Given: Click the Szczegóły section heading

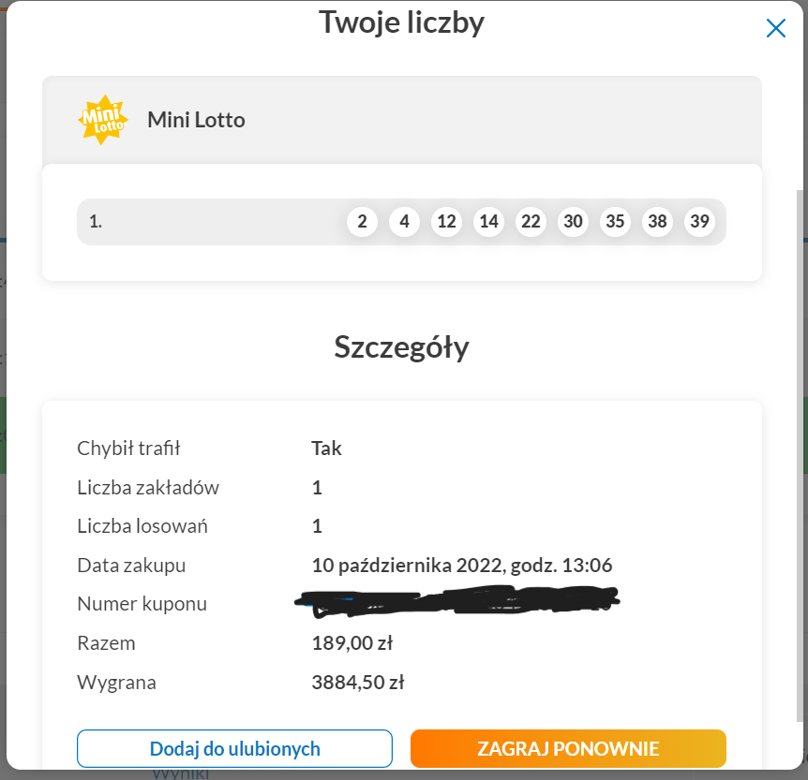Looking at the screenshot, I should click(x=401, y=347).
